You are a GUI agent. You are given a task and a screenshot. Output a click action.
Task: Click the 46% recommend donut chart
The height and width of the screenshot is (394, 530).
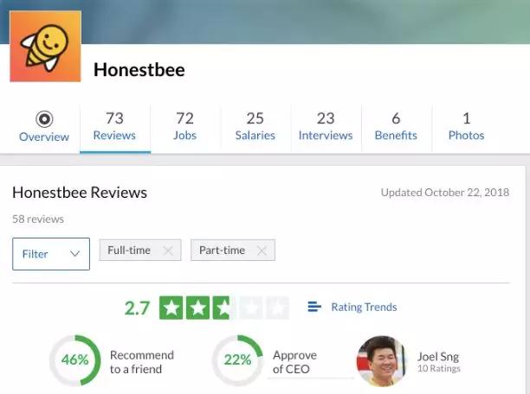74,360
